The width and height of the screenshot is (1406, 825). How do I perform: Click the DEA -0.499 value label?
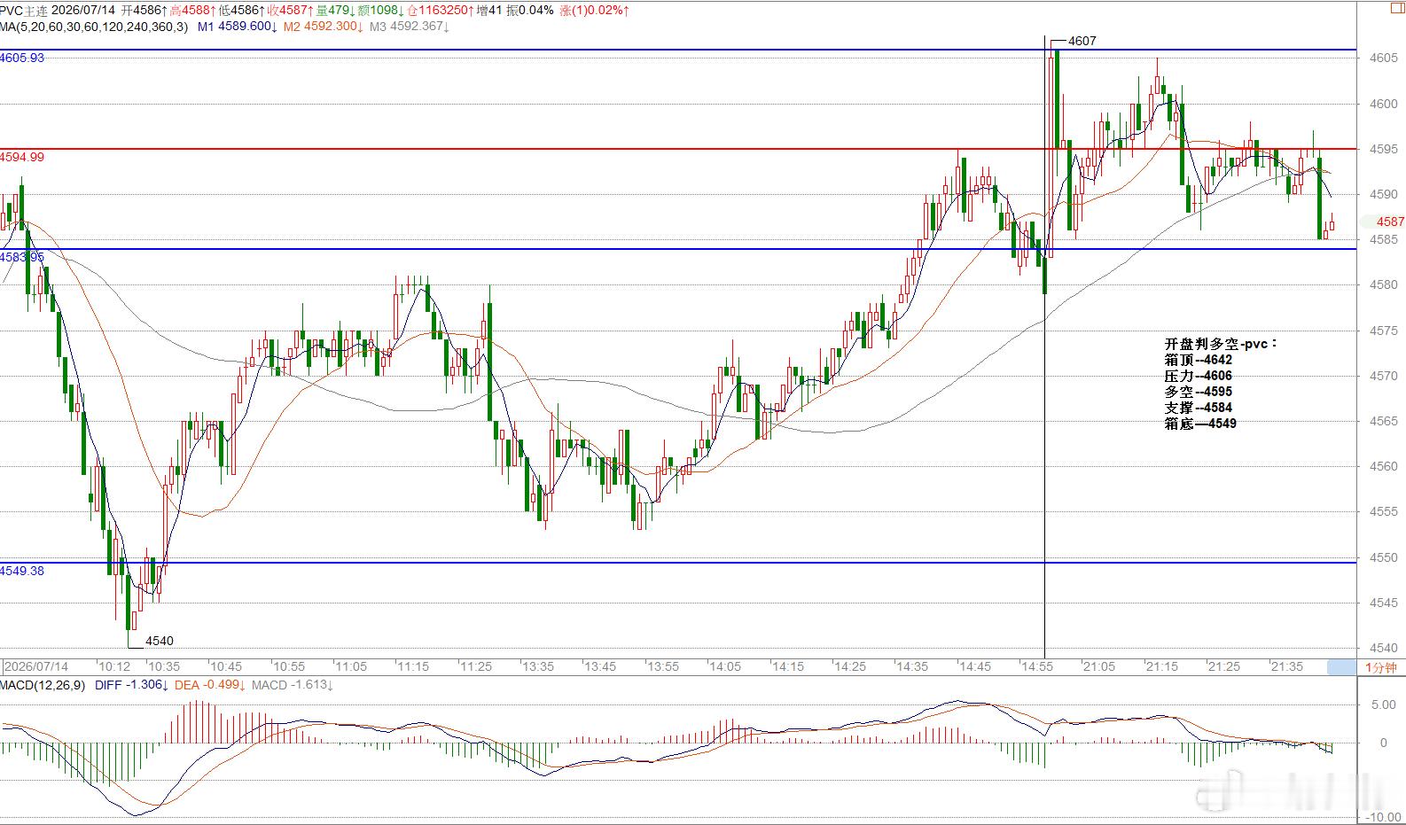pos(207,685)
